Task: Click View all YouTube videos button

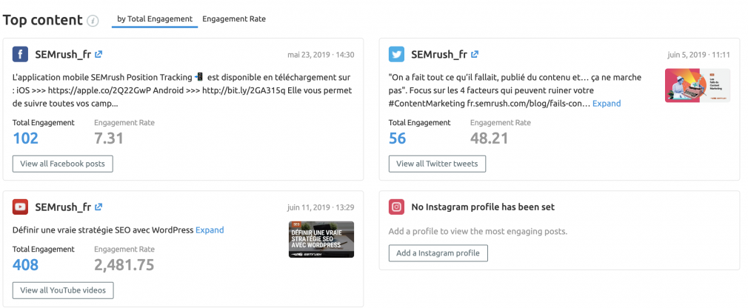Action: [x=63, y=290]
